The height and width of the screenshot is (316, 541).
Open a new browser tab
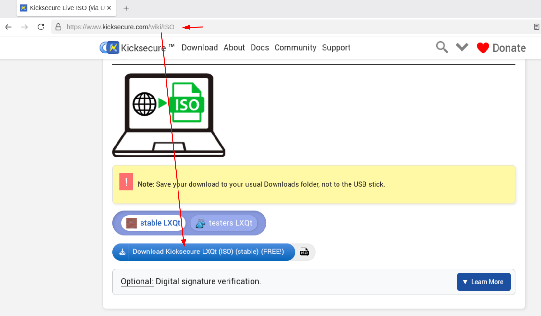126,8
